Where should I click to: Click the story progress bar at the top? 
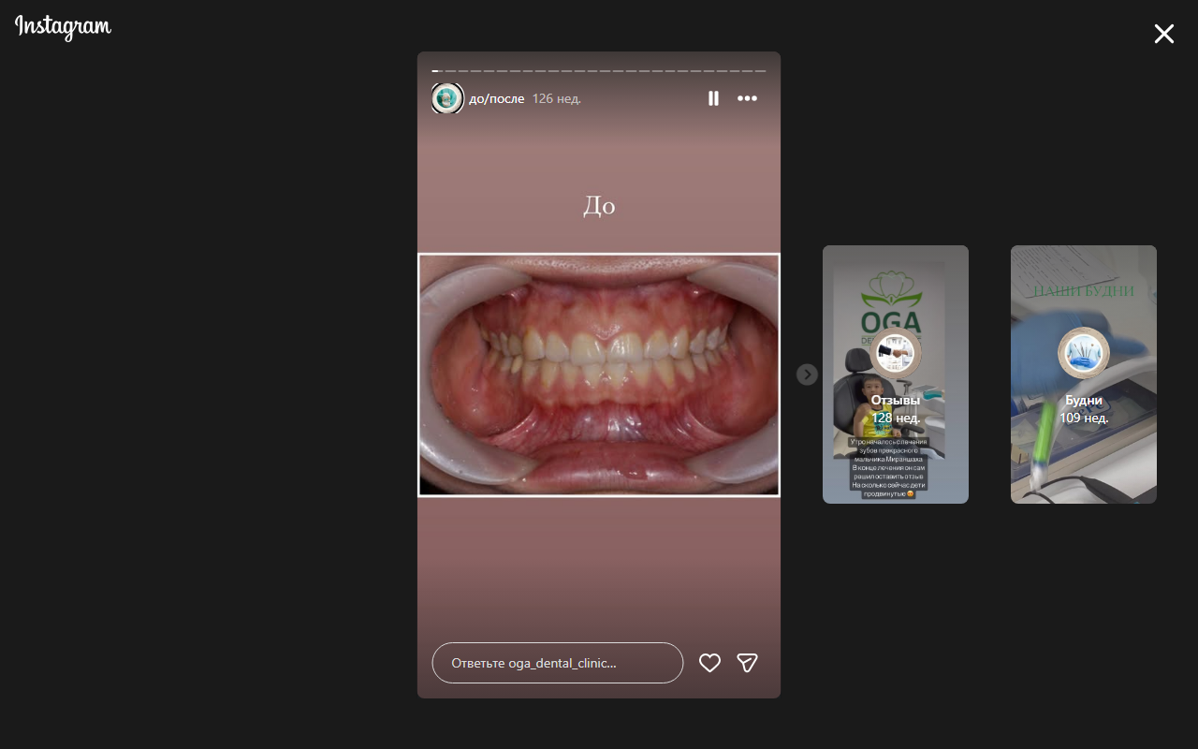coord(599,71)
